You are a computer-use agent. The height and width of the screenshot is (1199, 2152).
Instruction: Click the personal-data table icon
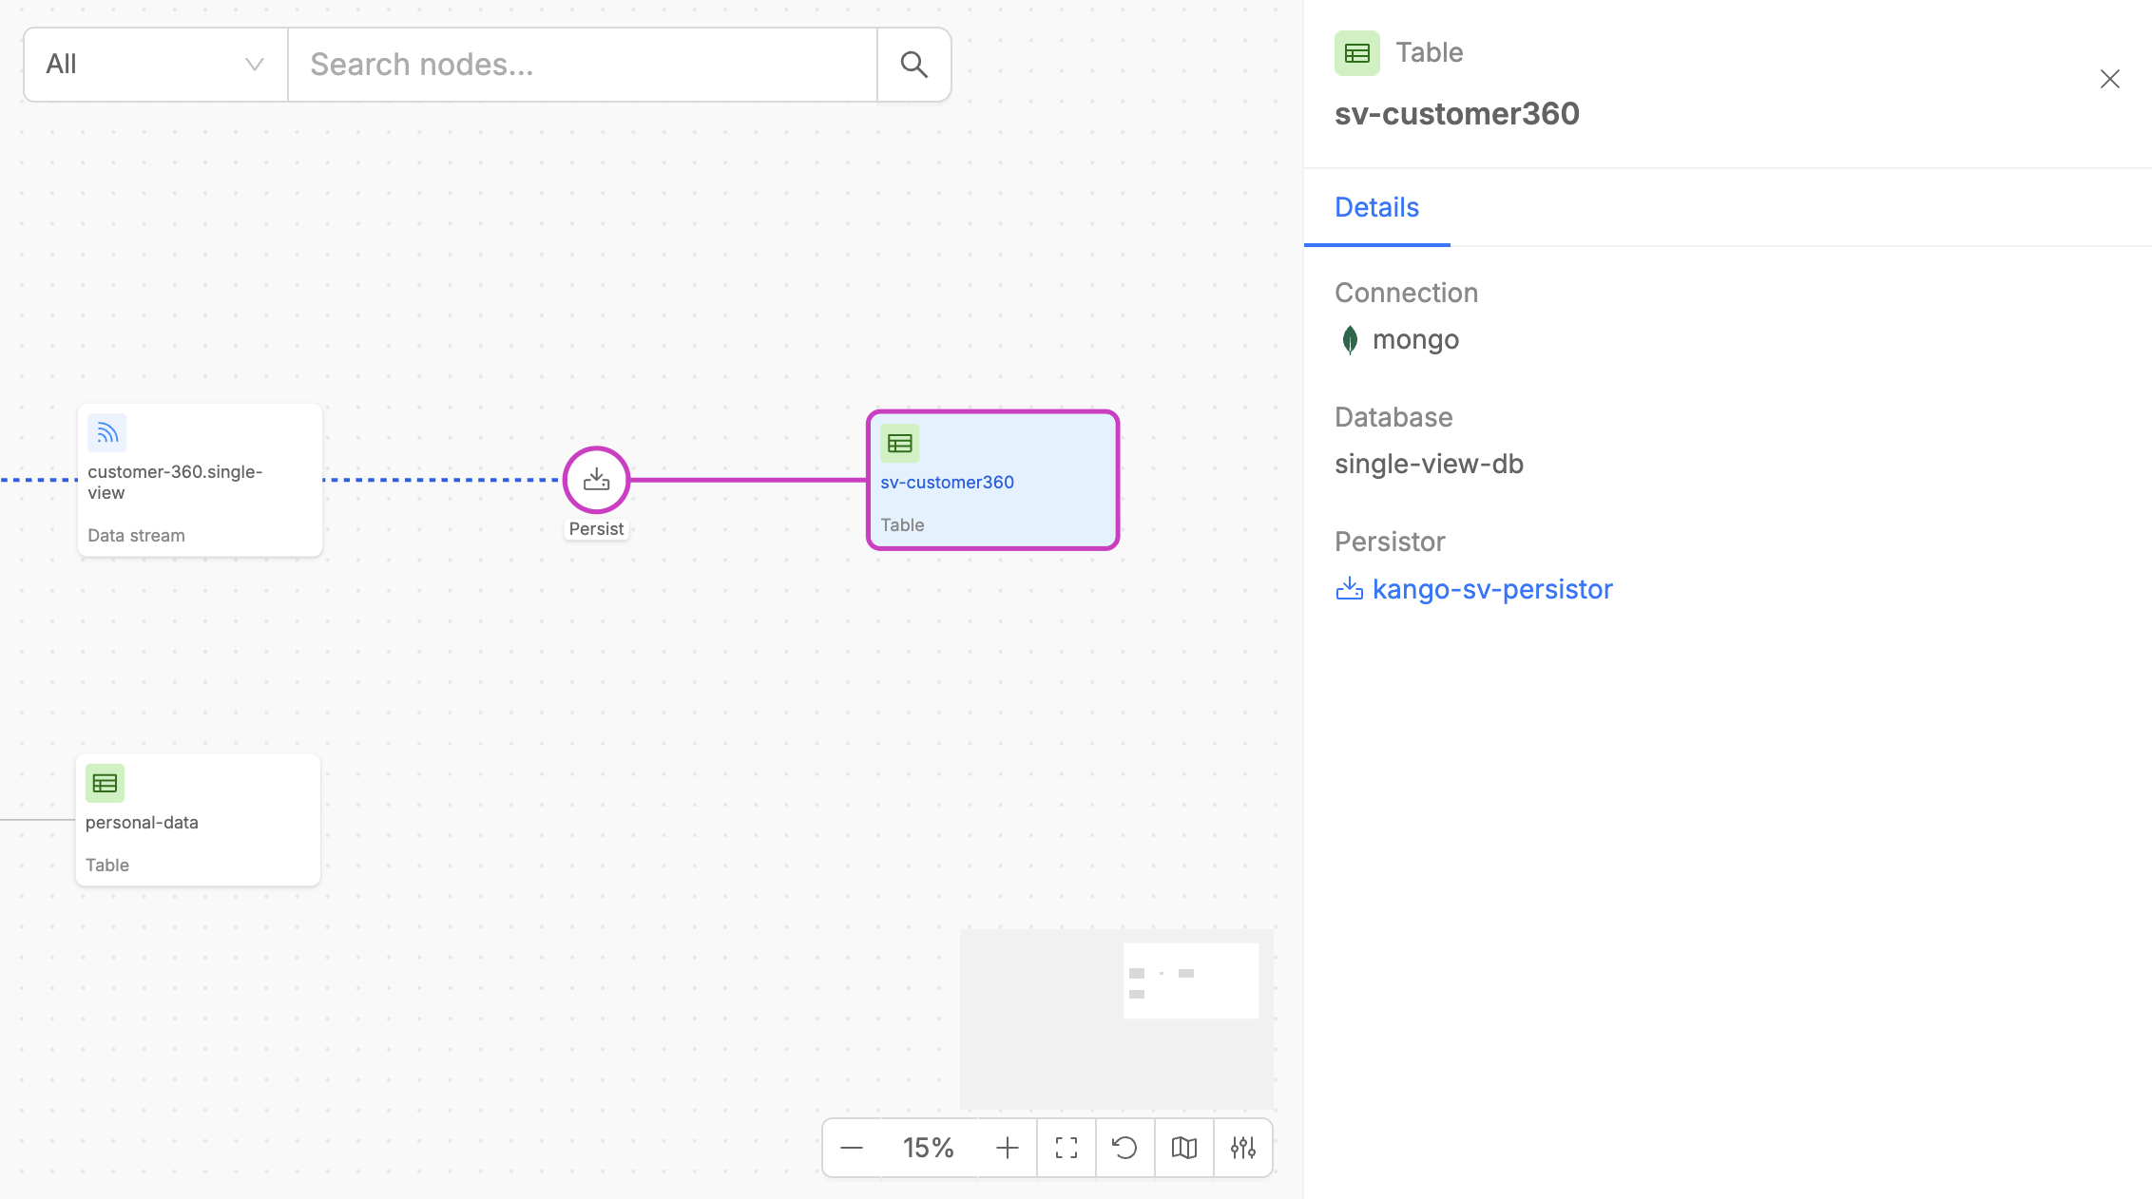pyautogui.click(x=105, y=783)
